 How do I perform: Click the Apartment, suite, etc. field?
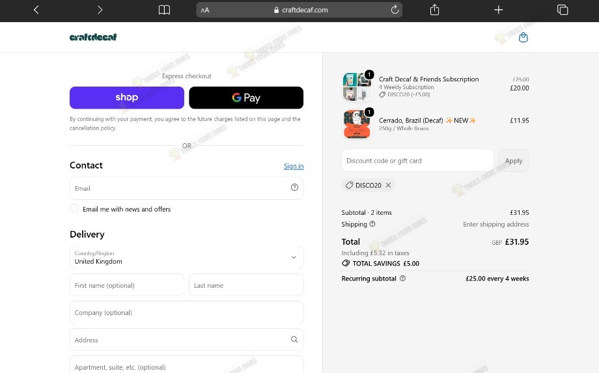coord(186,365)
